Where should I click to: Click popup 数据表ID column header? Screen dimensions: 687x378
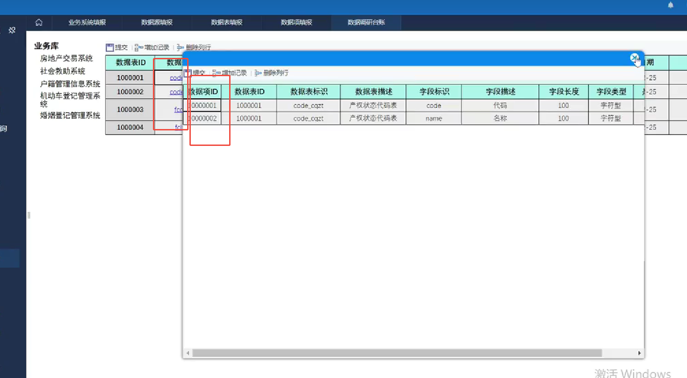249,92
